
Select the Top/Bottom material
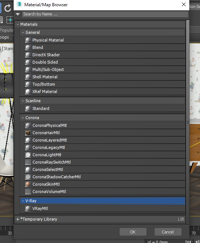[105, 84]
